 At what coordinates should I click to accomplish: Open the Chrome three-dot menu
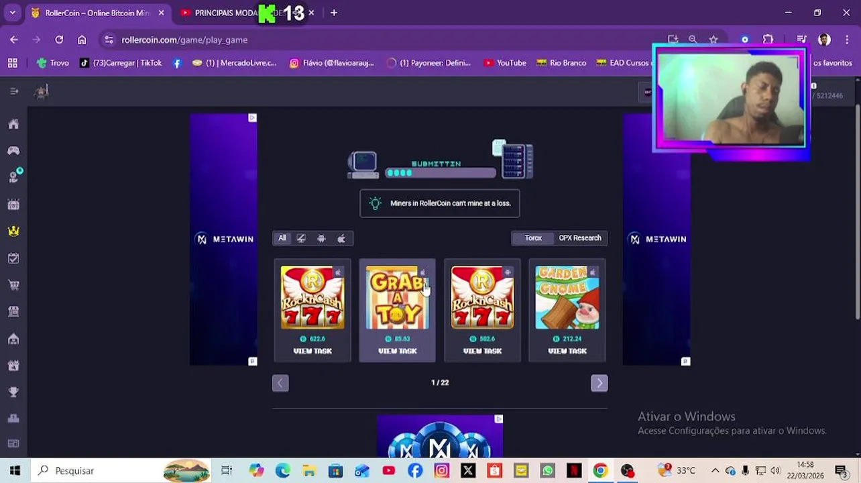pos(847,40)
